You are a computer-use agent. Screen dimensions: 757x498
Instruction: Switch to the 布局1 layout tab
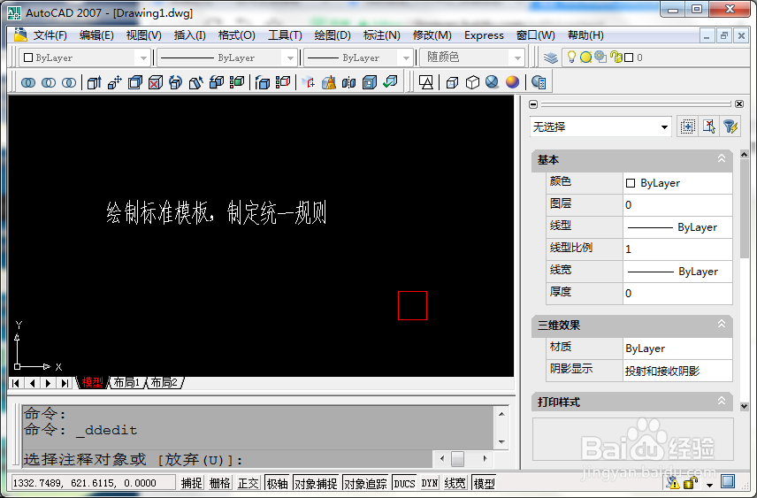(126, 382)
